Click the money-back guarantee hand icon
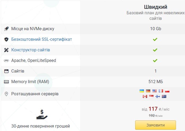The width and height of the screenshot is (185, 131). (x=42, y=115)
